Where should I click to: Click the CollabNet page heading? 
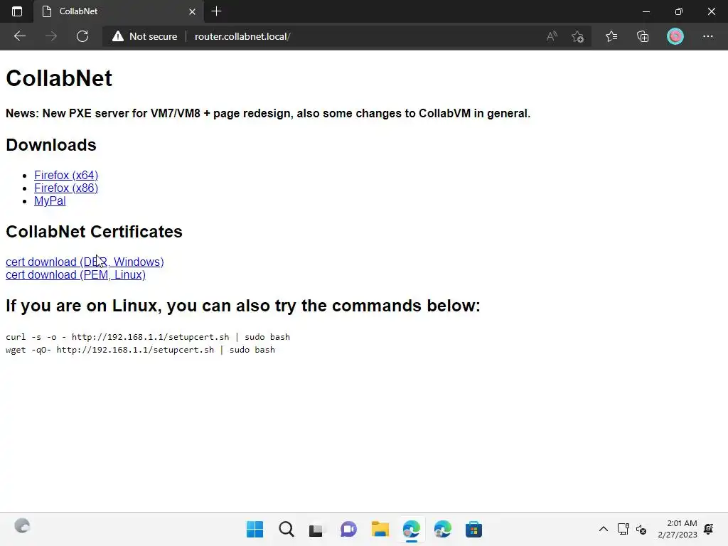point(59,78)
